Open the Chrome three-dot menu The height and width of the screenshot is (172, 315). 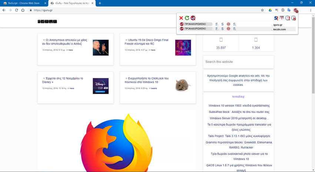click(x=311, y=10)
